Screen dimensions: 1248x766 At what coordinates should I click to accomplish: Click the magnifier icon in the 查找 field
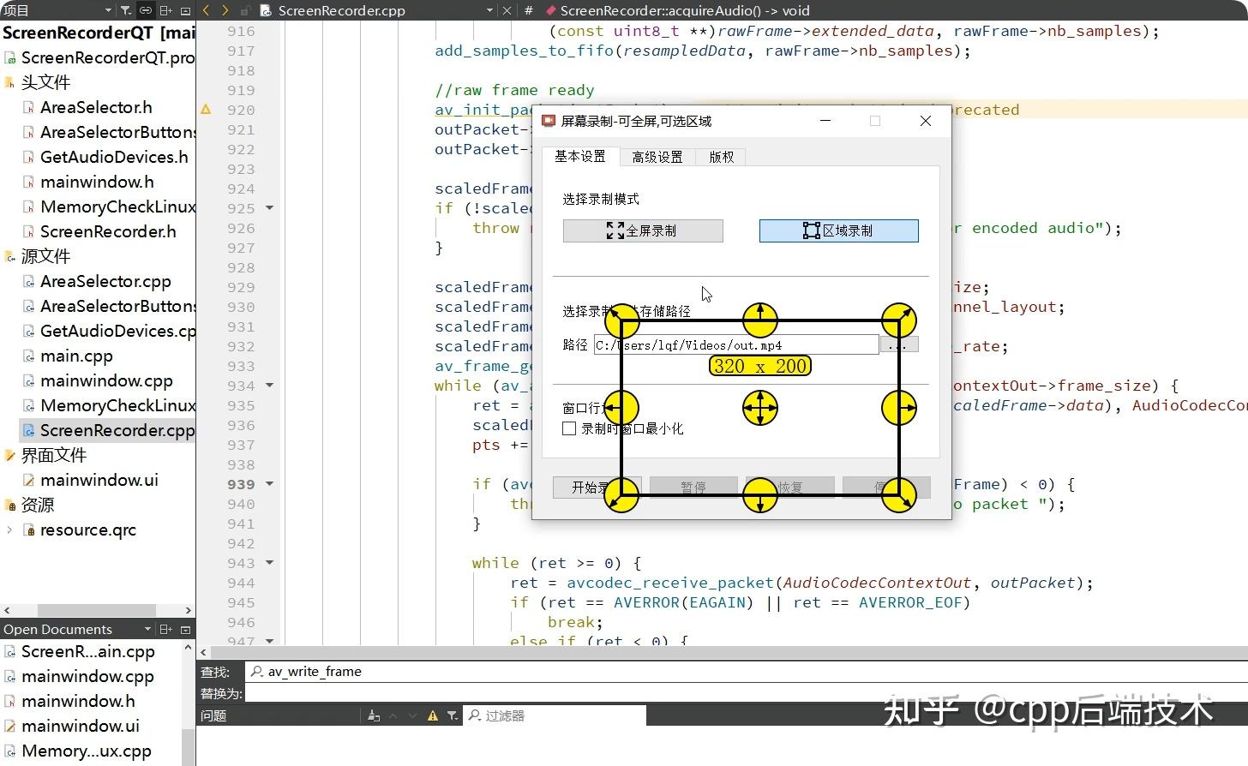coord(256,672)
